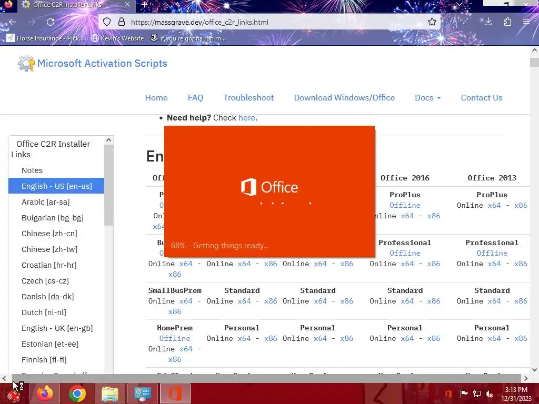Bookmark this page with the star icon
The height and width of the screenshot is (404, 539).
click(x=432, y=22)
